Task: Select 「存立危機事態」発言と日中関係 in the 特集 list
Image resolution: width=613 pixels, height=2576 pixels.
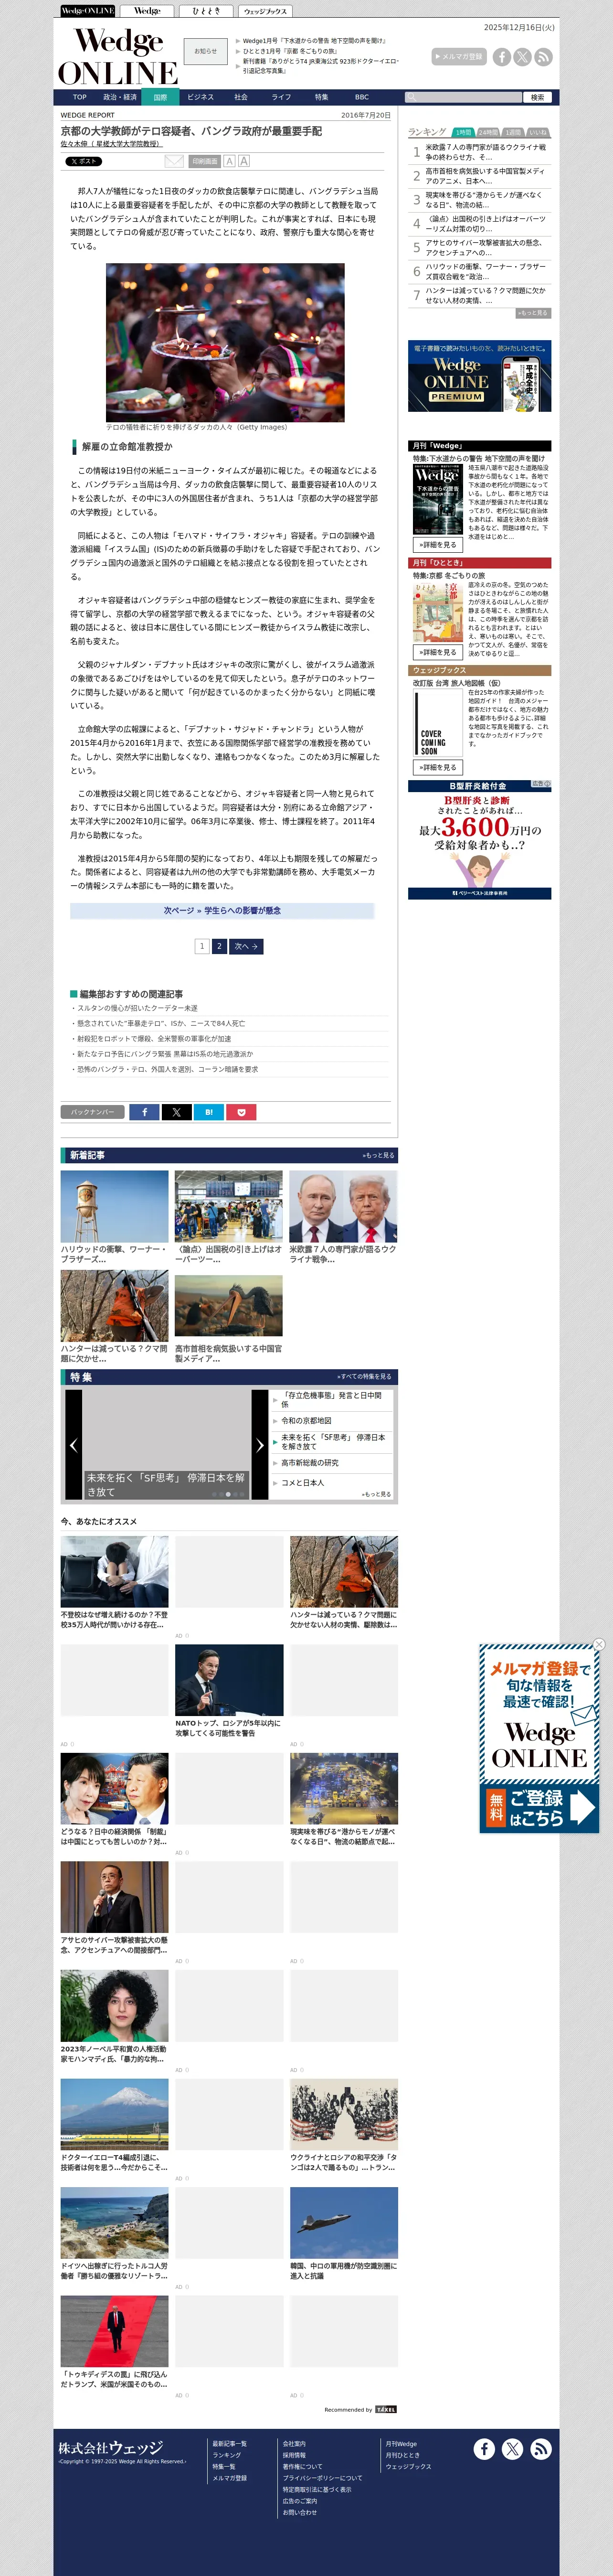Action: [x=331, y=1399]
